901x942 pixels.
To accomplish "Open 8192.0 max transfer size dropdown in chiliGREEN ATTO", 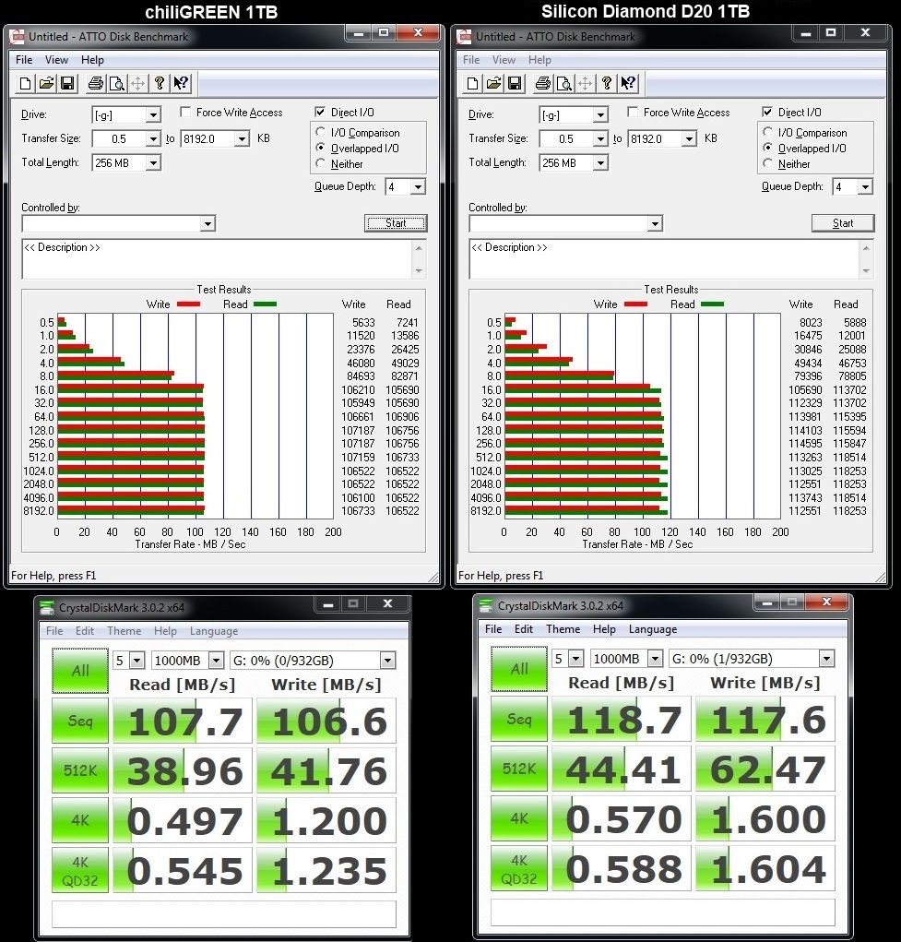I will 242,138.
